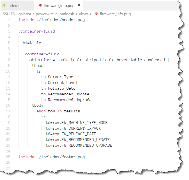
Task: Click the JS file icon on index.js tab
Action: (x=4, y=5)
